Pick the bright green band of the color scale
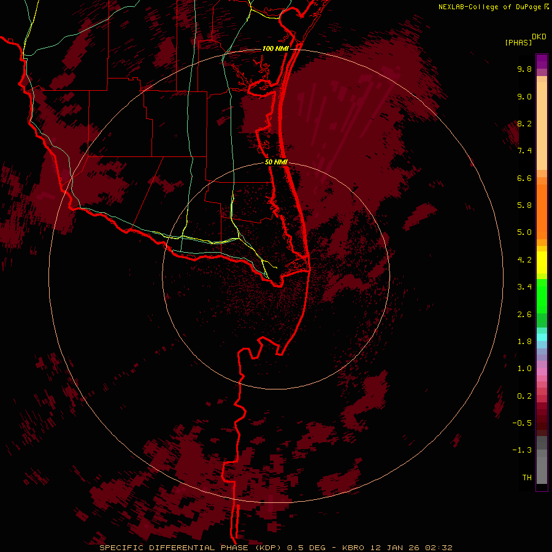Viewport: 552px width, 552px height. (542, 296)
